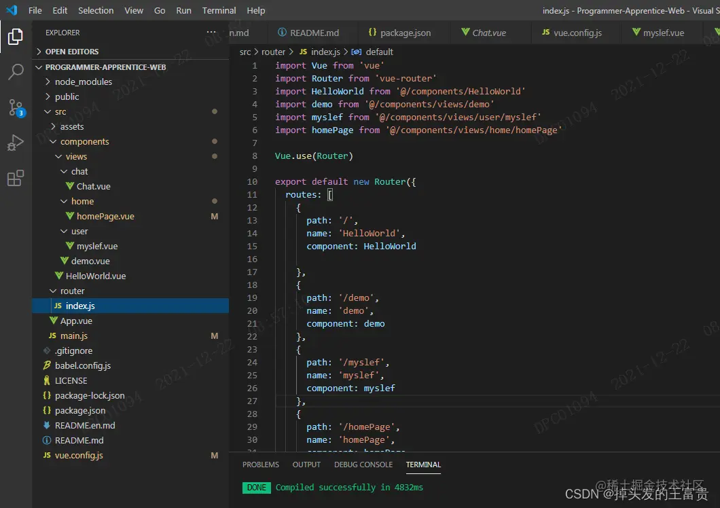Image resolution: width=720 pixels, height=508 pixels.
Task: Click the Vue icon of myslef.vue file
Action: (70, 246)
